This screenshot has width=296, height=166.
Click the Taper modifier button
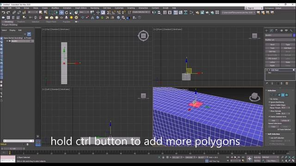[288, 45]
